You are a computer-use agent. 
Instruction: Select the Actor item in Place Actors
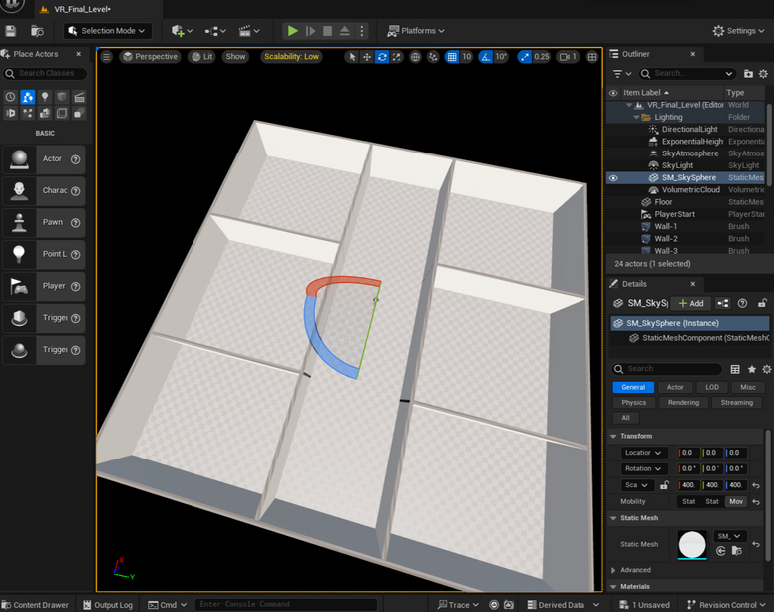[44, 159]
